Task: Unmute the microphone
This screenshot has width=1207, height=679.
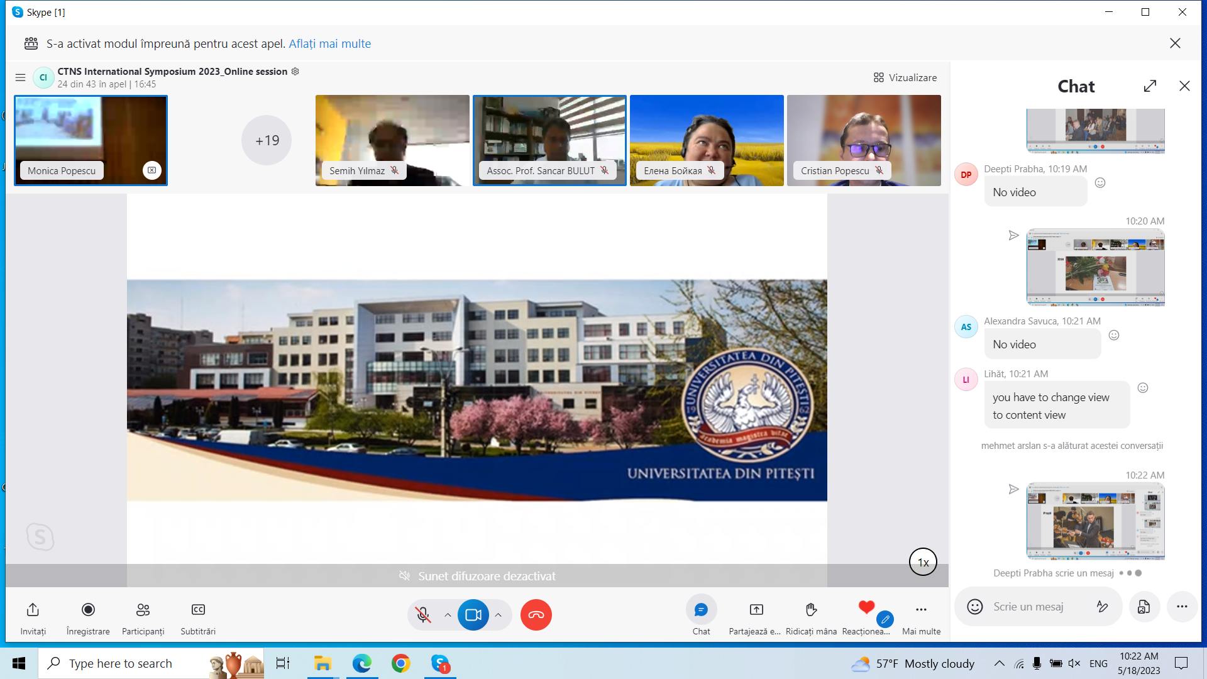Action: pyautogui.click(x=424, y=615)
